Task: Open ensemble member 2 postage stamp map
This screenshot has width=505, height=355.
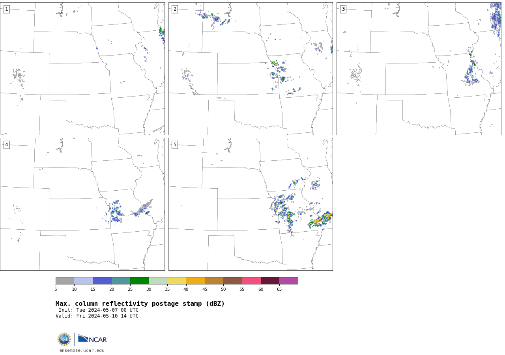Action: coord(251,69)
